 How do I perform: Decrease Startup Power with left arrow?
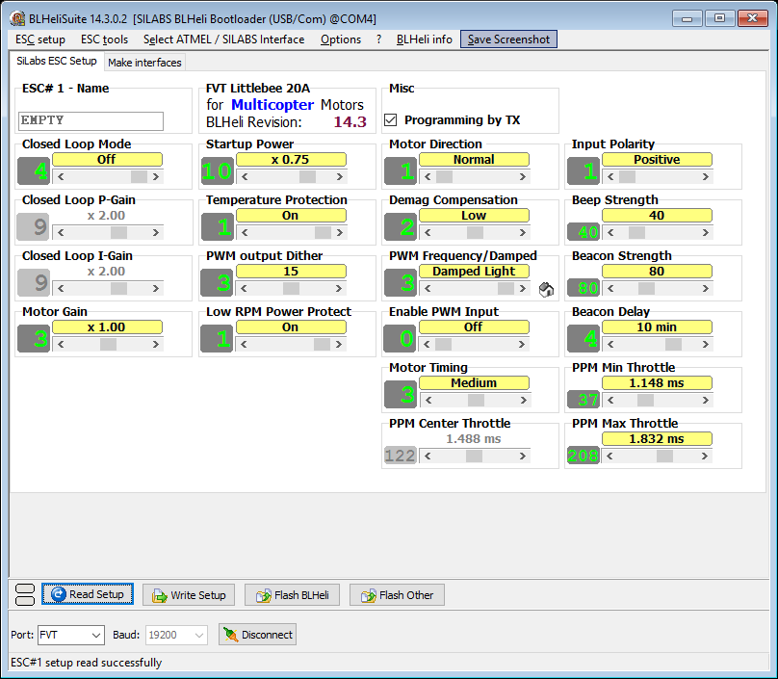(x=245, y=176)
